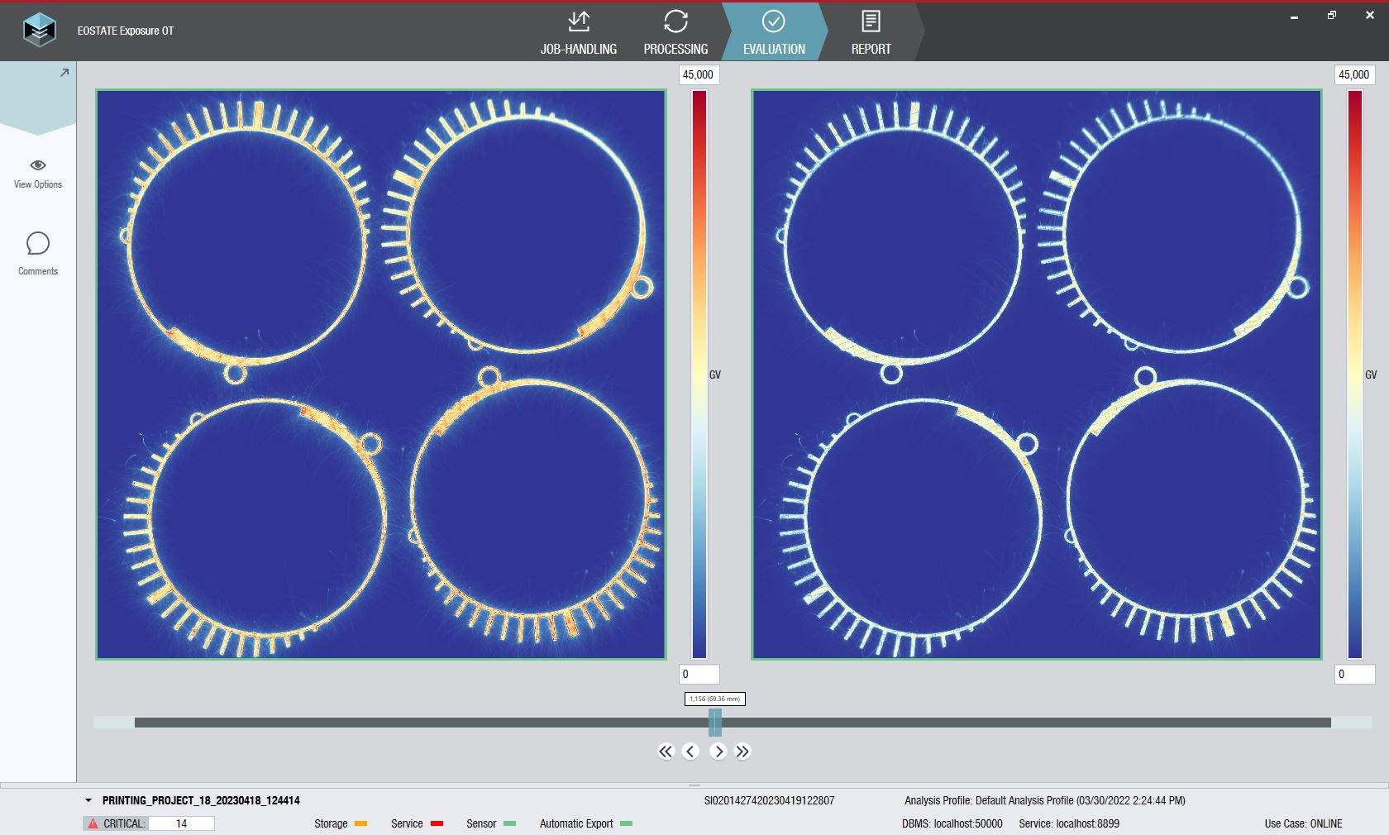Screen dimensions: 1389x835
Task: Jump to first layer with double-left arrow
Action: 666,751
